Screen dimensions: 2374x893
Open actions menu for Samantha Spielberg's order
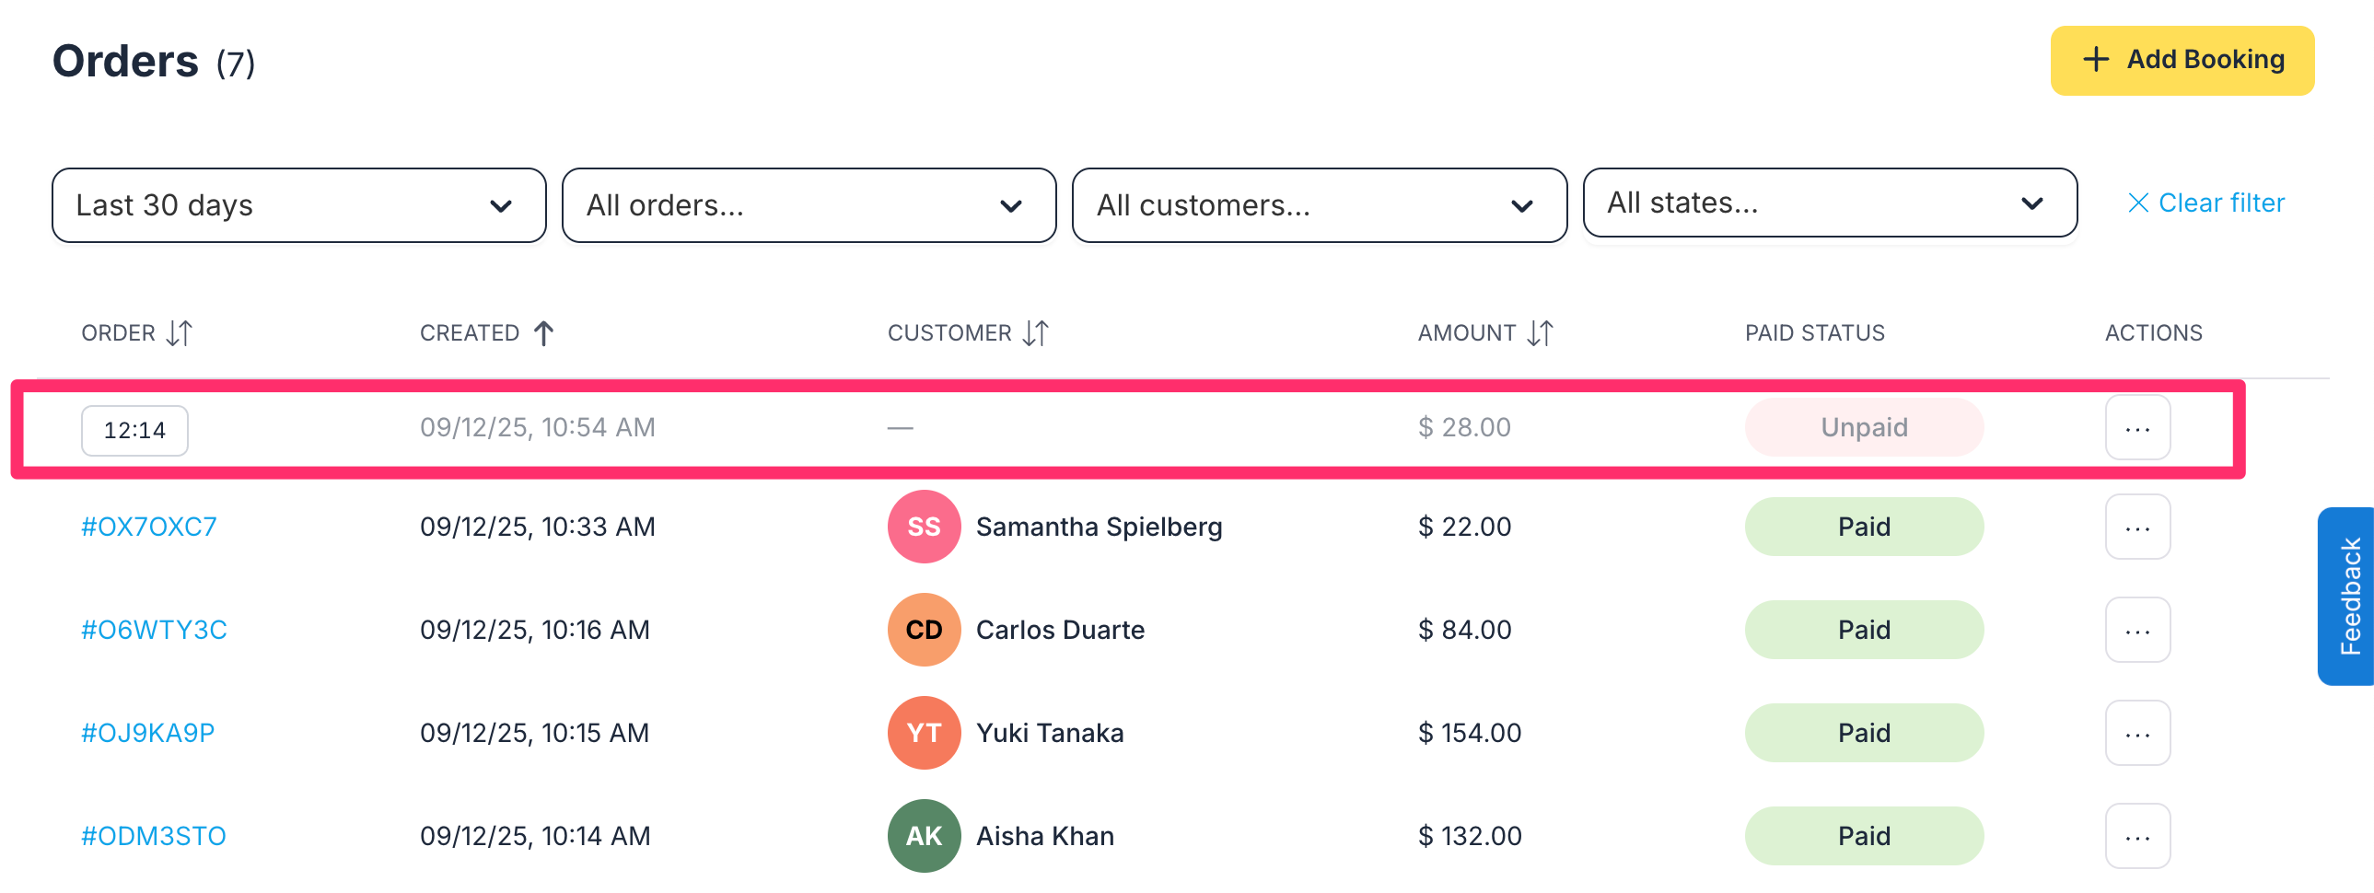tap(2136, 528)
